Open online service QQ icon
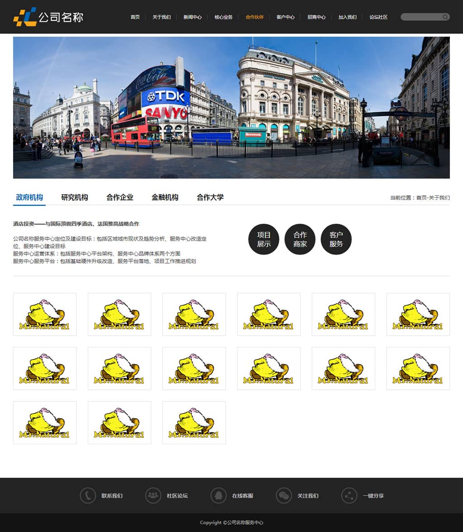Viewport: 463px width, 532px height. click(x=218, y=495)
